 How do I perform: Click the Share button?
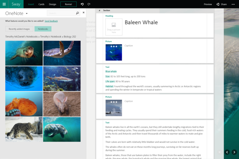pos(222,4)
